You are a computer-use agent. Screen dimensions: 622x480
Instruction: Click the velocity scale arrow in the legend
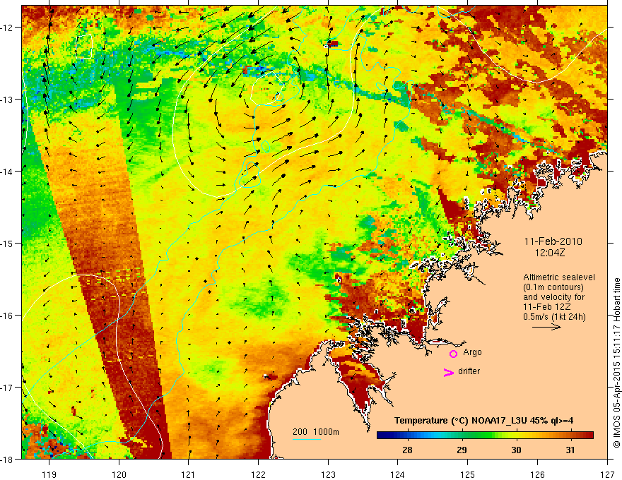(546, 327)
